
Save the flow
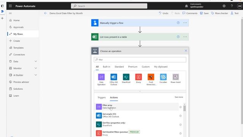click(x=204, y=13)
